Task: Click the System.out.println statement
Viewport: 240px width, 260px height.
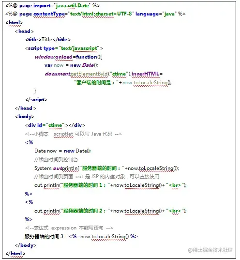Action: (107, 168)
